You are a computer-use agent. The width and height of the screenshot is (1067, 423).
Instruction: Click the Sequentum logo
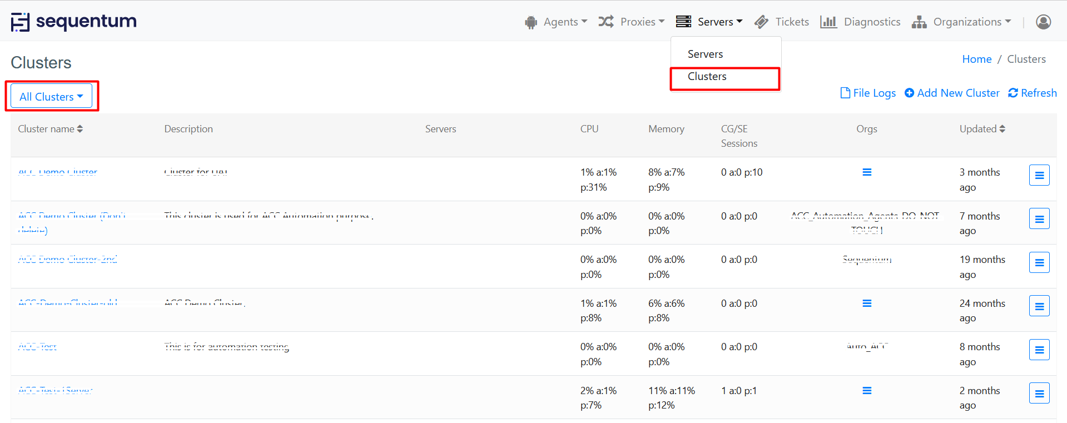[x=73, y=22]
